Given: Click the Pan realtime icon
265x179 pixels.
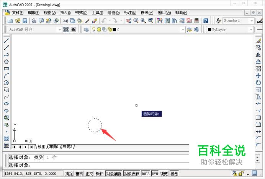Looking at the screenshot, I should (129, 21).
